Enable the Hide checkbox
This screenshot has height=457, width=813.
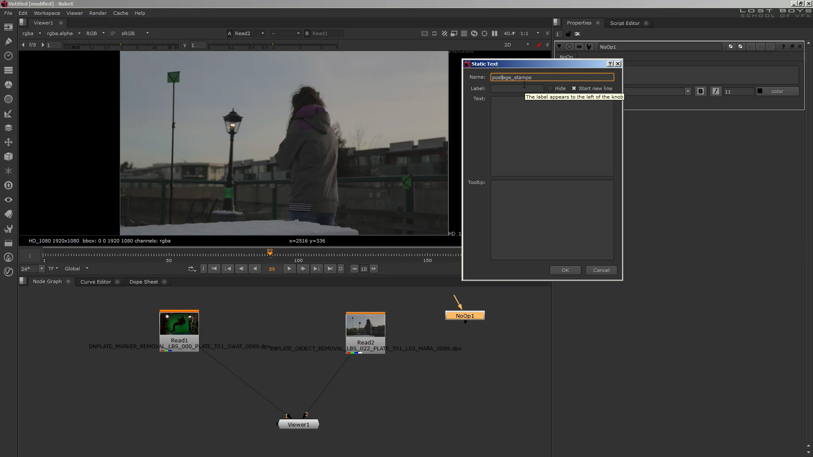[x=550, y=88]
